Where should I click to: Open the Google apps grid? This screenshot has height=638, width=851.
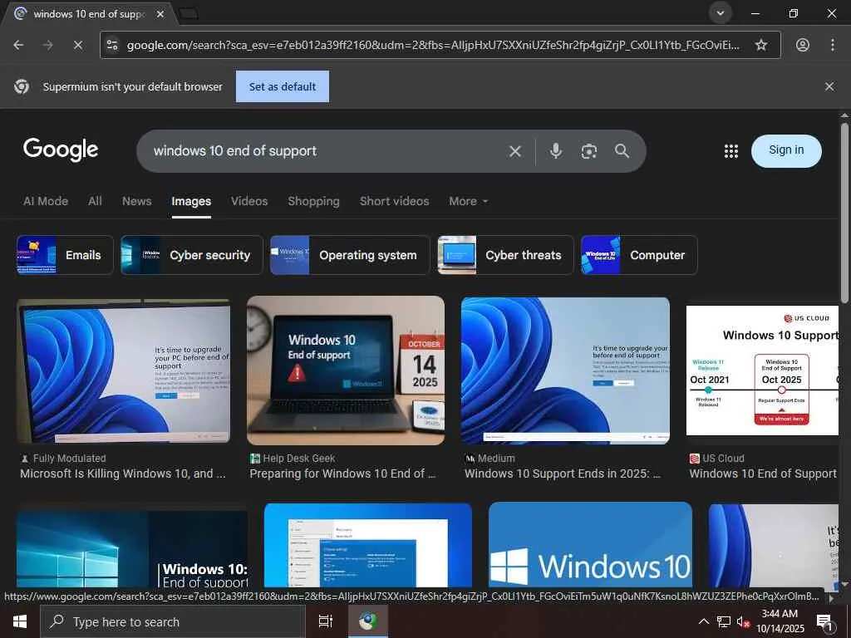click(x=731, y=151)
